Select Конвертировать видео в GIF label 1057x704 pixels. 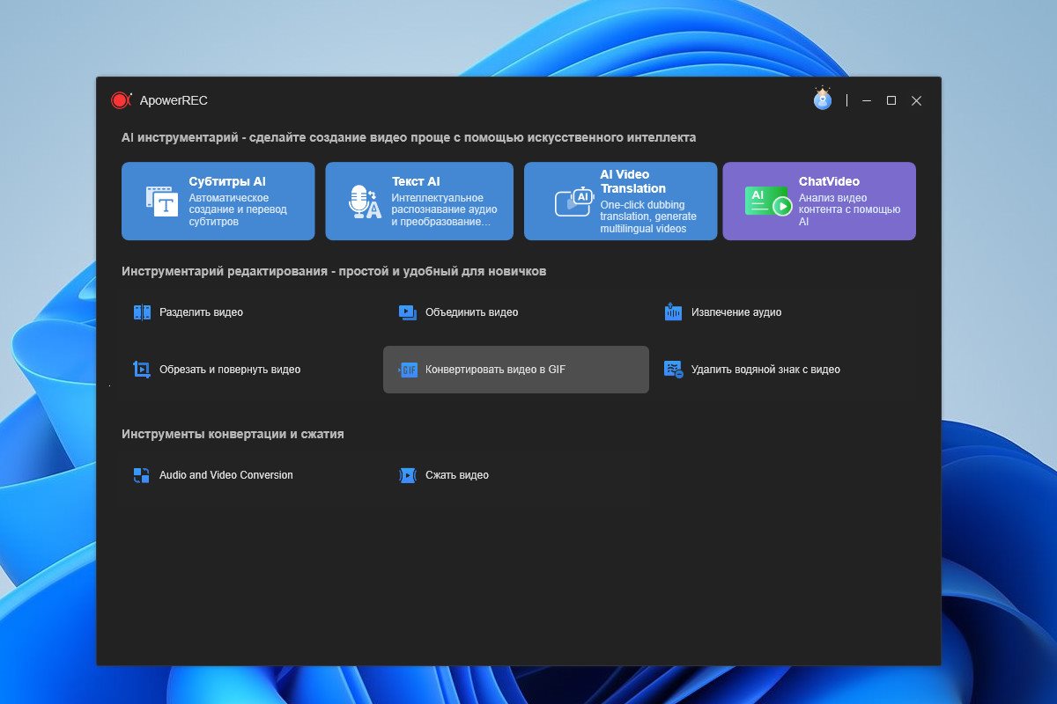(495, 370)
